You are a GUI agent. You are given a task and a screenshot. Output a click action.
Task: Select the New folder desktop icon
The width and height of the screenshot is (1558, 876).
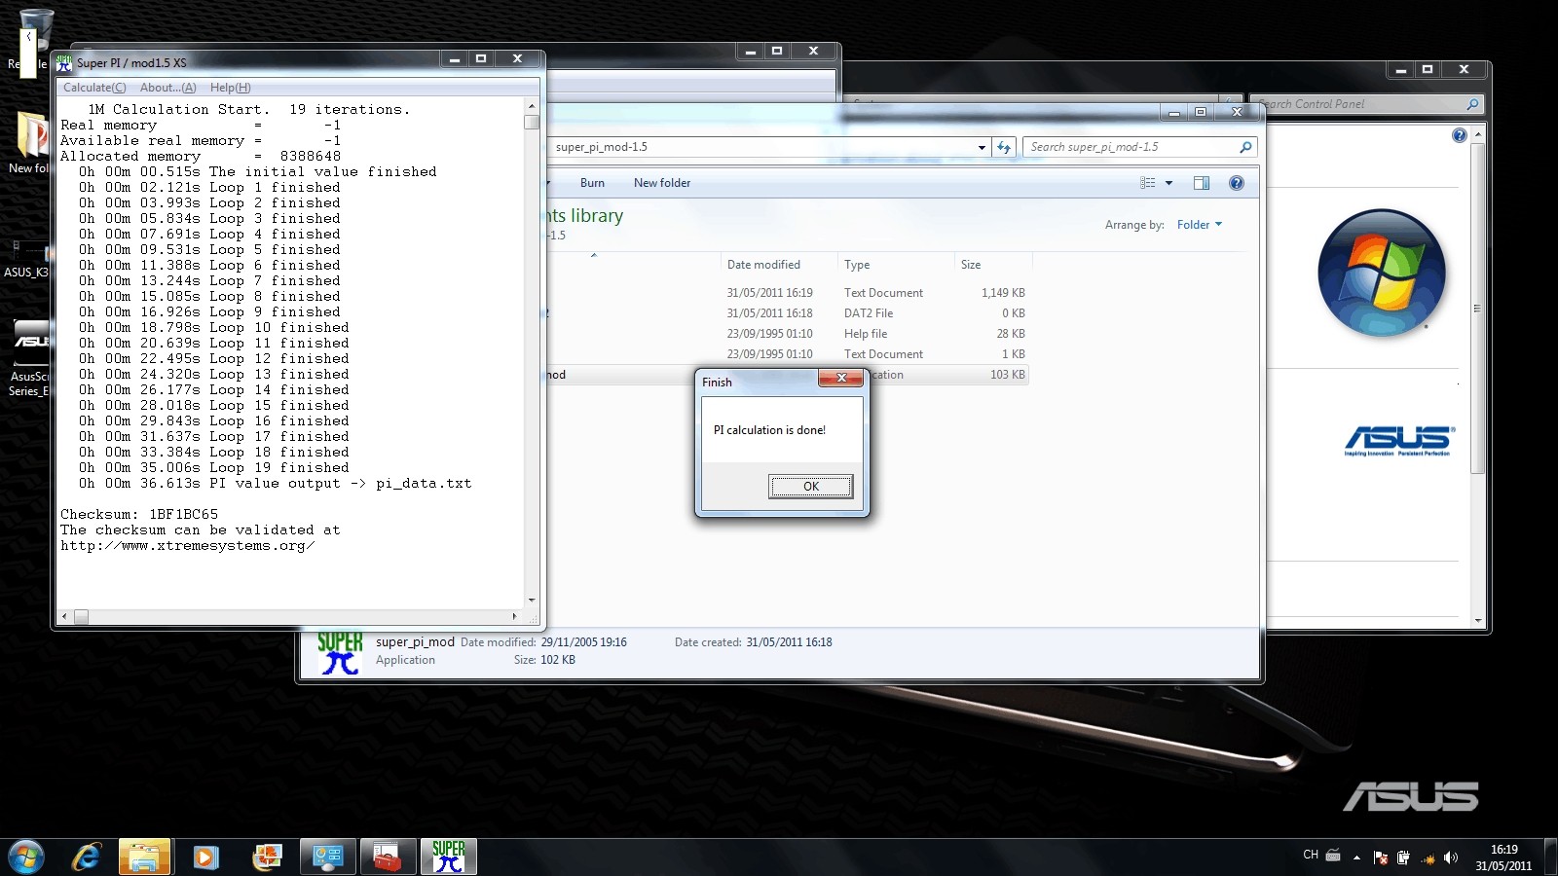[29, 142]
